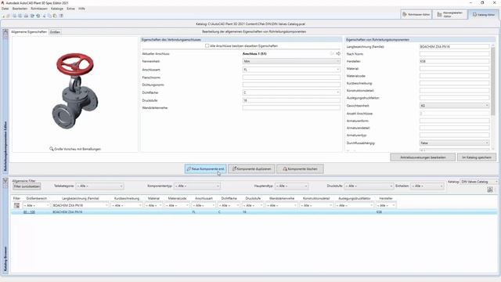The height and width of the screenshot is (282, 501).
Task: Enable 'Alle Anschlüsse besitzen dieselben Eigenschaften'
Action: 207,45
